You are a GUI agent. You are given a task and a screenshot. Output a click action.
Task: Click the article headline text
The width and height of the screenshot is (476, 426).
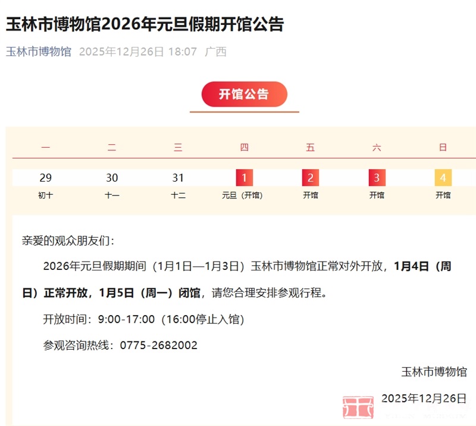point(145,24)
